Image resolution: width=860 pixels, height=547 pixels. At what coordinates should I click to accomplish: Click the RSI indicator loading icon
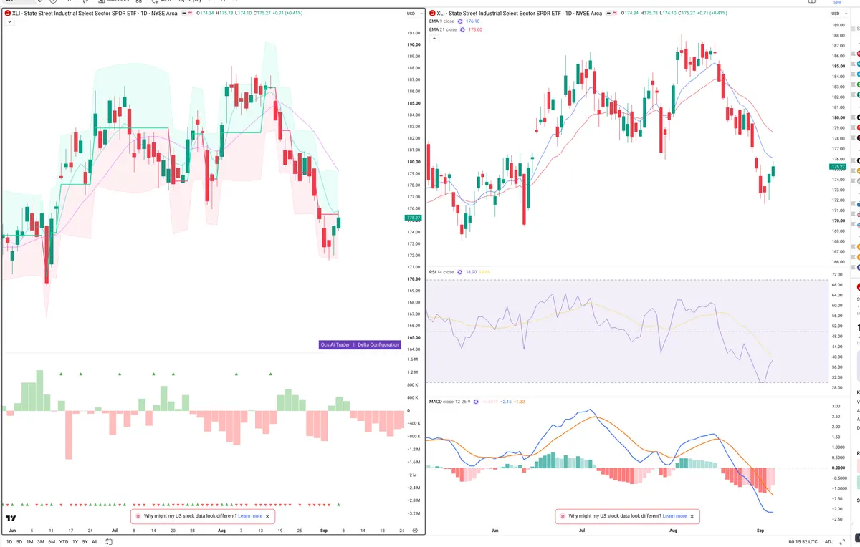(x=460, y=272)
